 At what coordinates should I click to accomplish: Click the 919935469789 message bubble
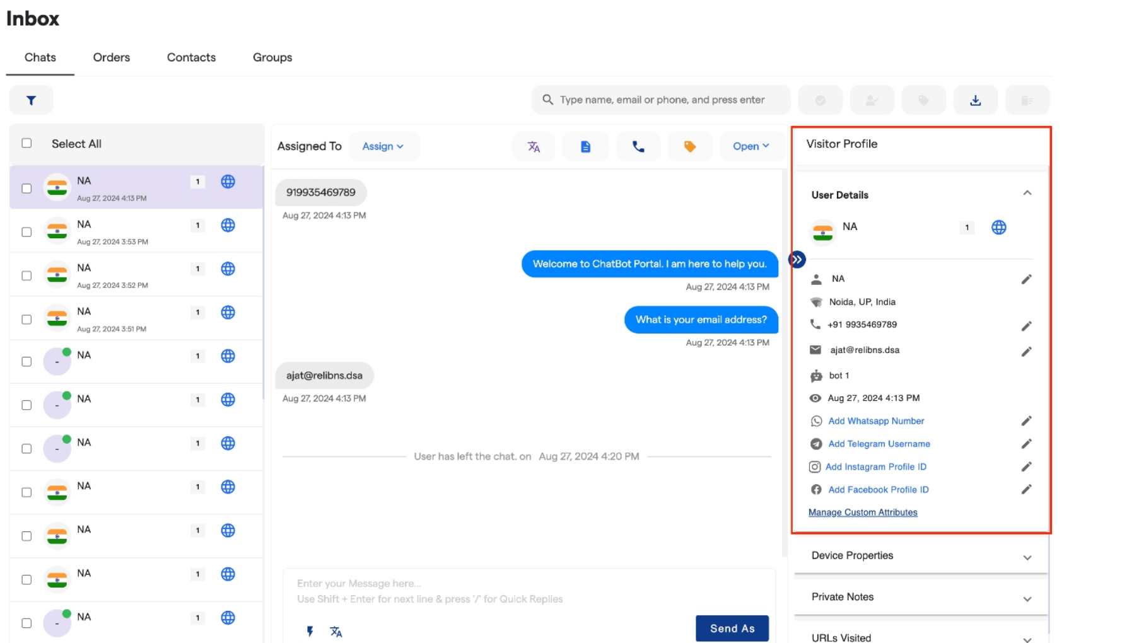pyautogui.click(x=321, y=192)
